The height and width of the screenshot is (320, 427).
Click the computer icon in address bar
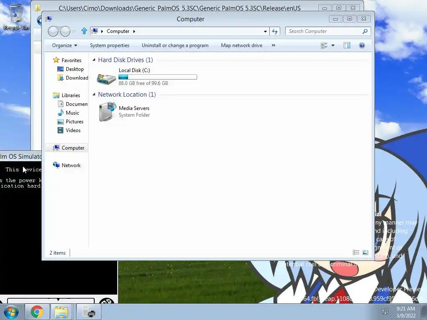point(95,31)
